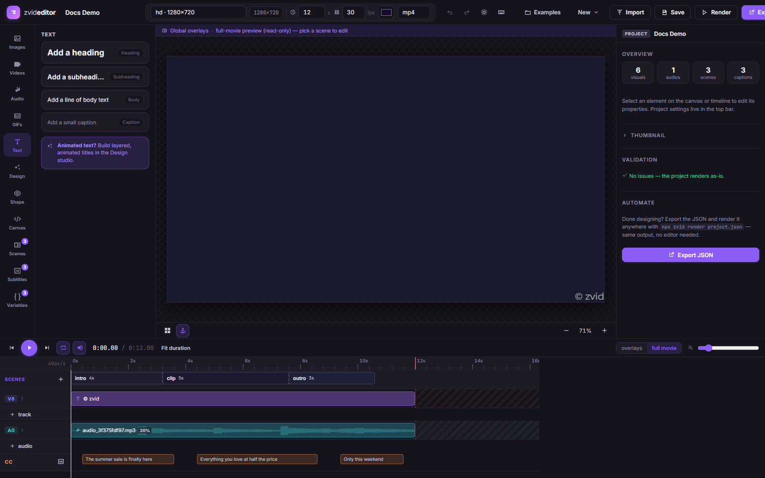The image size is (765, 478).
Task: Open the Variables panel
Action: pyautogui.click(x=17, y=300)
